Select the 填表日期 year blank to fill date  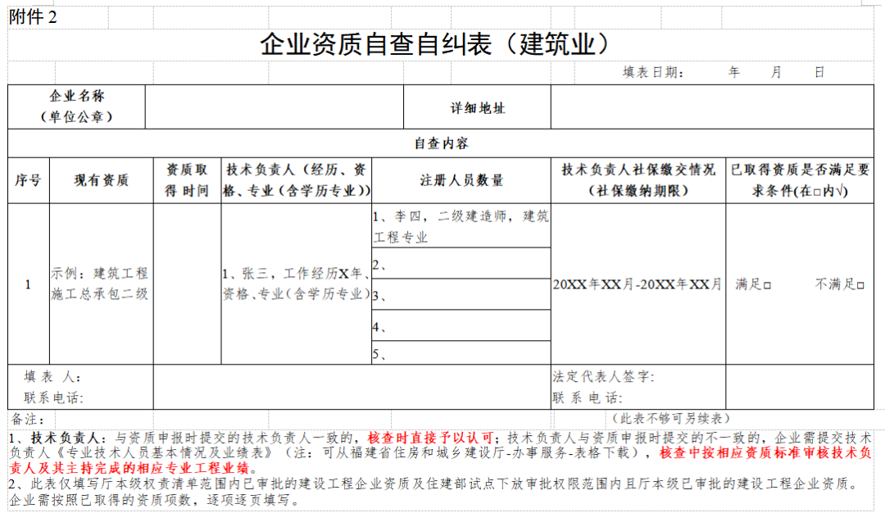tap(713, 72)
